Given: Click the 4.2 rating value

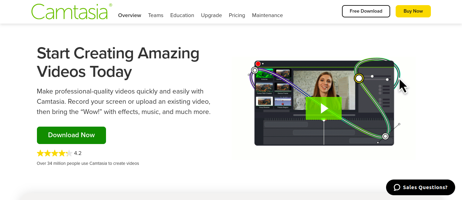Looking at the screenshot, I should click(x=78, y=153).
